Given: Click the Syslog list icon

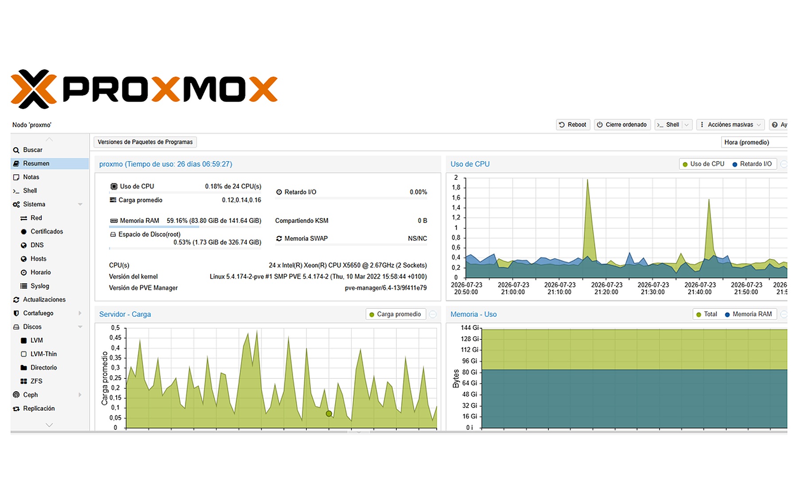Looking at the screenshot, I should point(24,286).
